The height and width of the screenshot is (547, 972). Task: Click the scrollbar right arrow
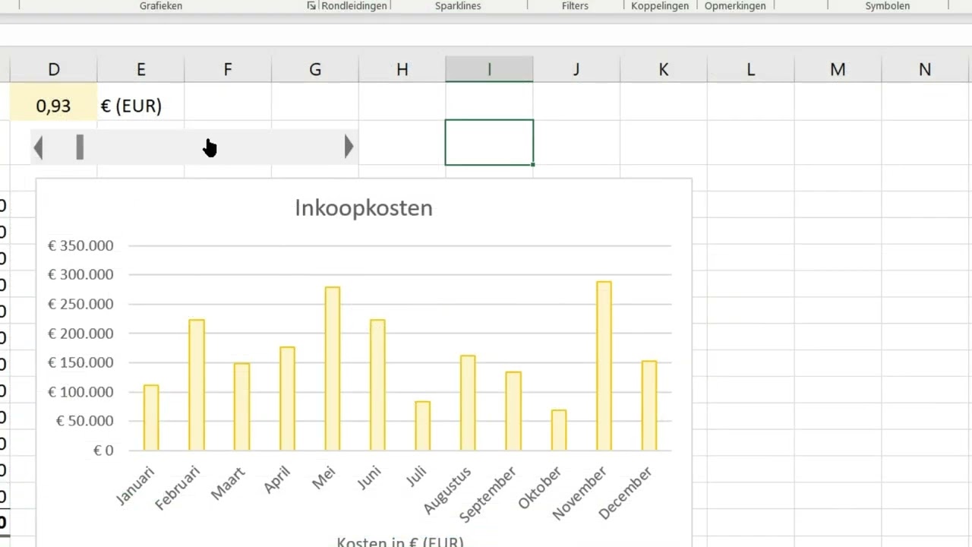349,147
